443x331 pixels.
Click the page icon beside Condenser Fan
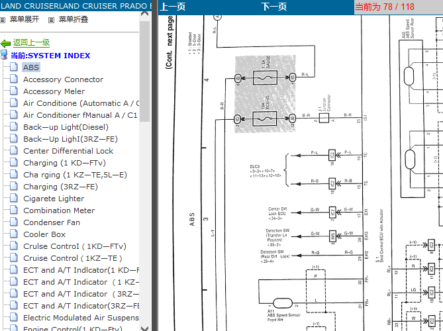coord(13,222)
